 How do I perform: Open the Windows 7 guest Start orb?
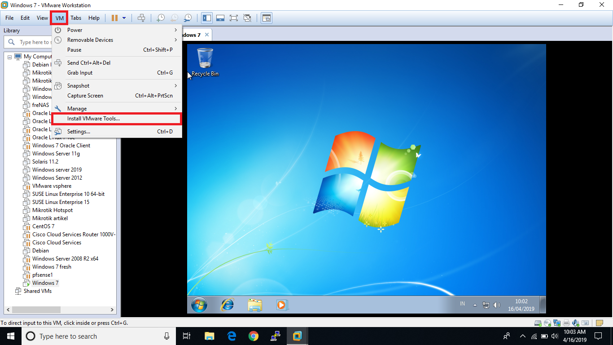(x=199, y=305)
